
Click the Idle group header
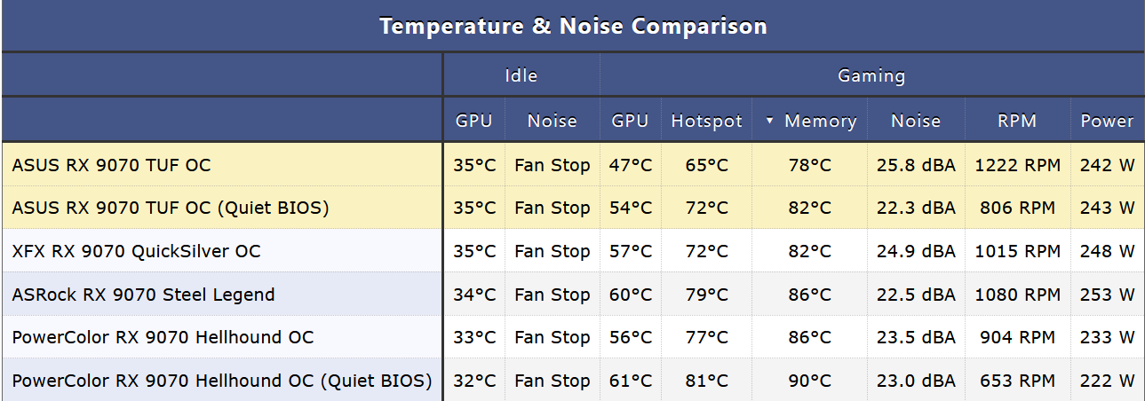(521, 75)
